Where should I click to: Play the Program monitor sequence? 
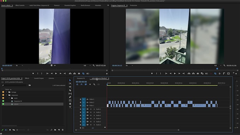[175, 74]
